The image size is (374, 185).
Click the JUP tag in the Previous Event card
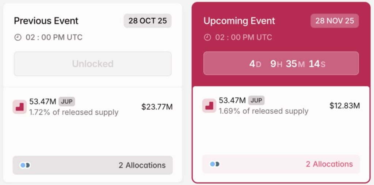click(x=66, y=102)
